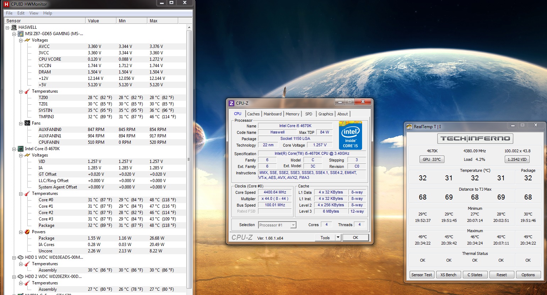547x295 pixels.
Task: Open the dropdown arrow beside Tools in CPU-Z
Action: (x=338, y=237)
